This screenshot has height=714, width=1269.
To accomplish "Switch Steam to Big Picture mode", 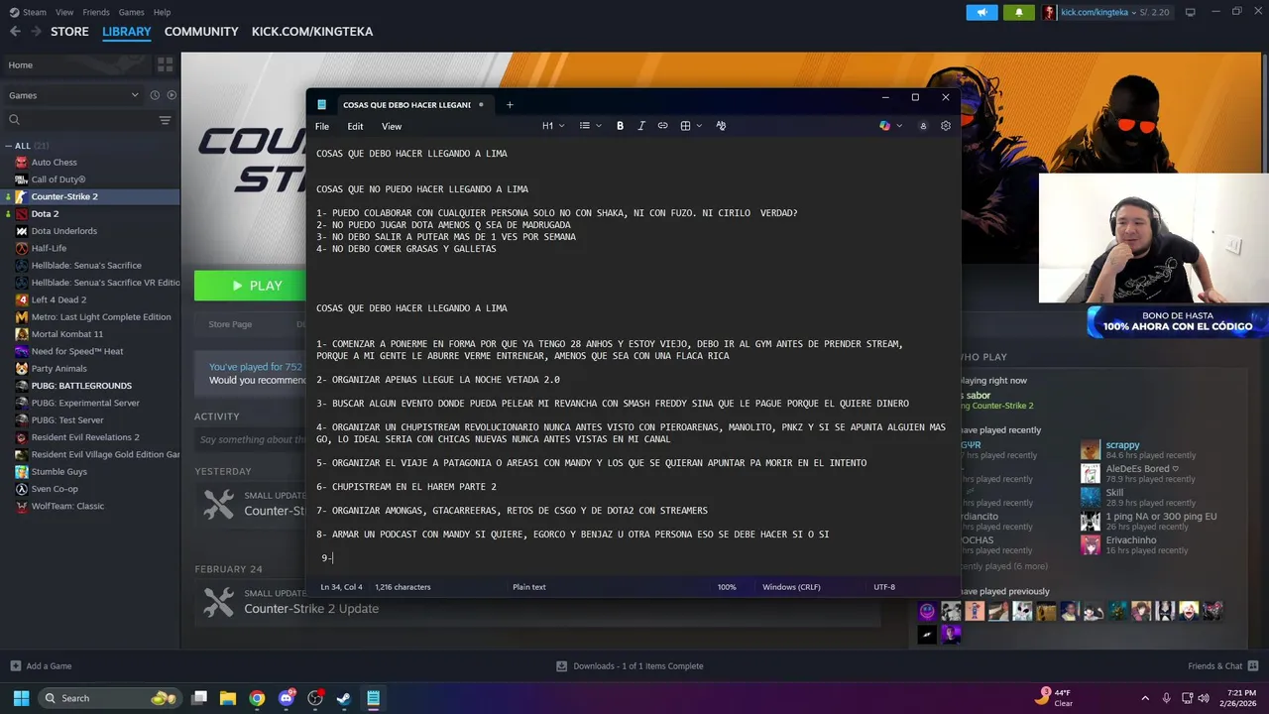I will pyautogui.click(x=1191, y=12).
